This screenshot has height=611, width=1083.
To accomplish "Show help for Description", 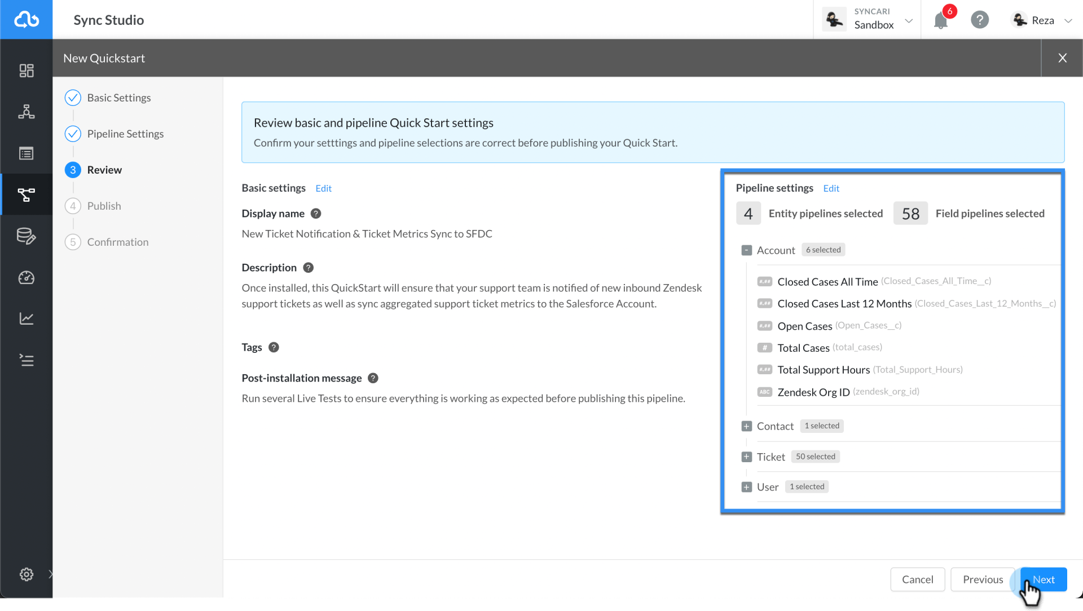I will [x=308, y=268].
